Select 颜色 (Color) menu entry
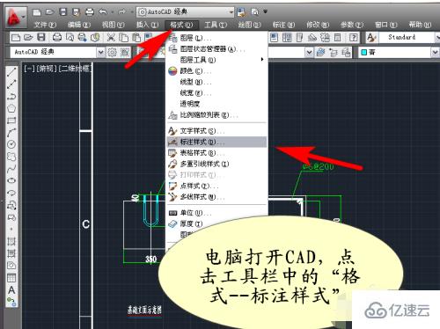440x329 pixels. click(x=217, y=71)
